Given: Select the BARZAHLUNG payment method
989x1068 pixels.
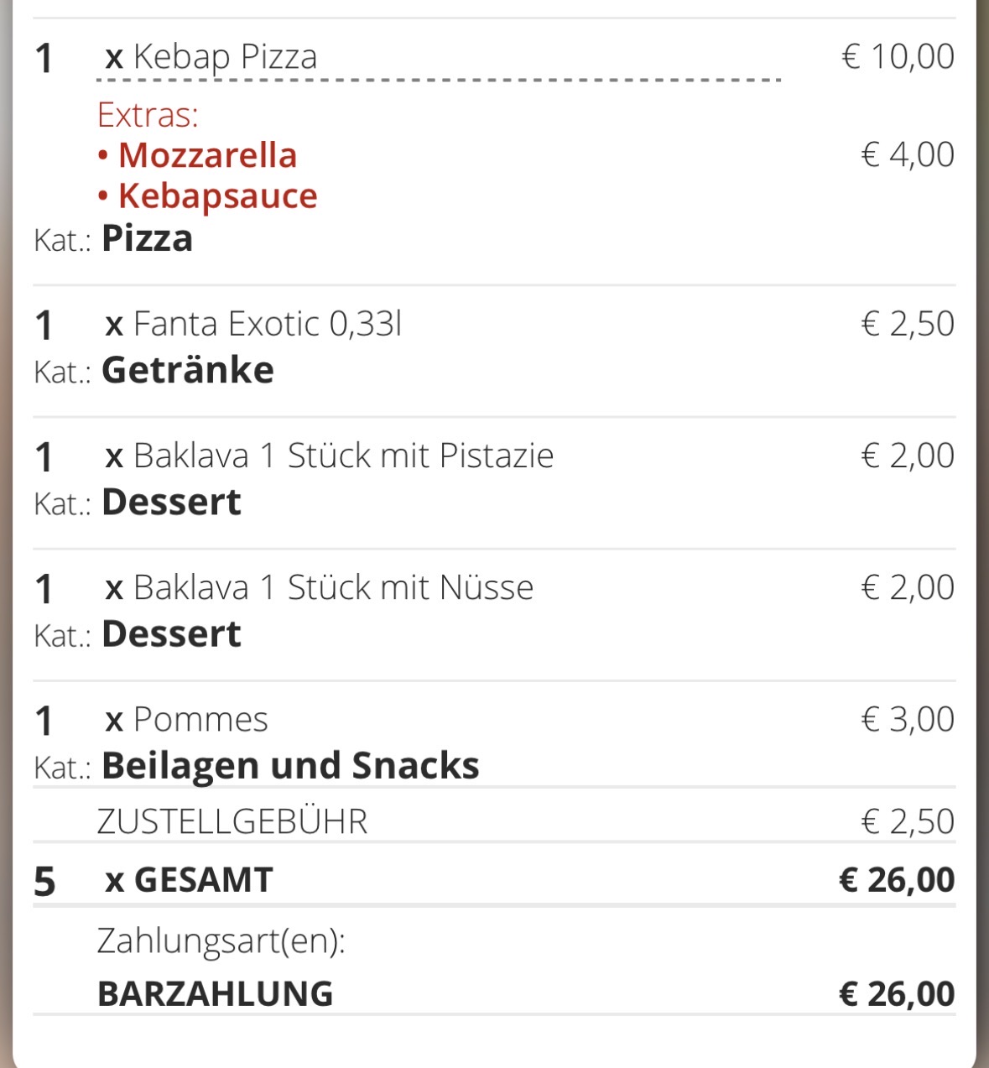Looking at the screenshot, I should (x=216, y=994).
